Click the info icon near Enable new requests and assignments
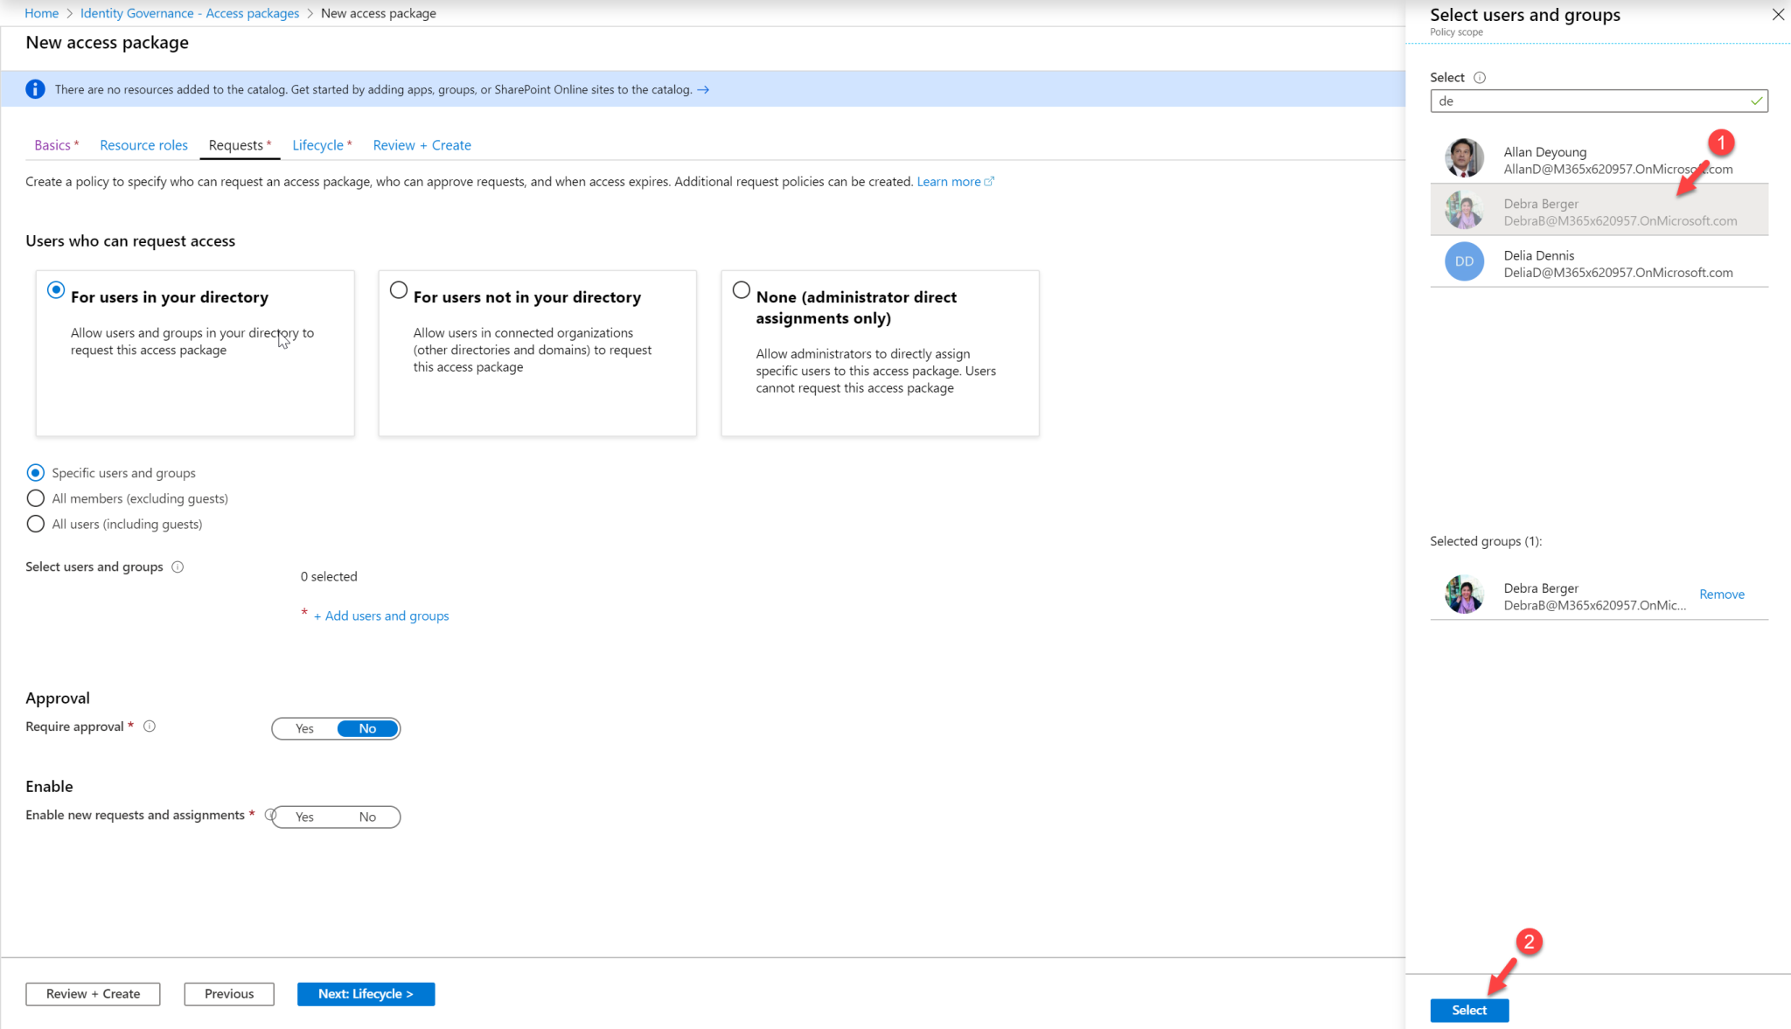Screen dimensions: 1791x1029 click(x=271, y=814)
